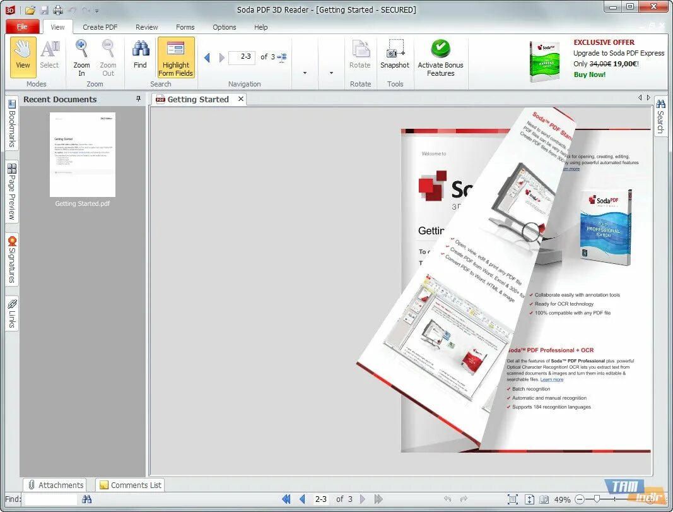Switch to the Review tab
The width and height of the screenshot is (673, 512).
point(147,27)
